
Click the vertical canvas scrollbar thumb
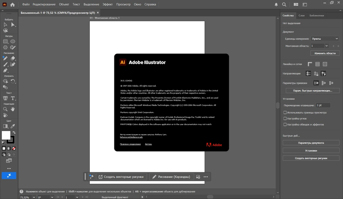pos(278,105)
